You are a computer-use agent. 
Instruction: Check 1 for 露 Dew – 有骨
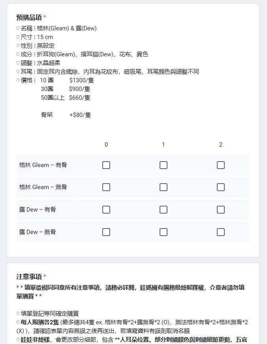[164, 210]
